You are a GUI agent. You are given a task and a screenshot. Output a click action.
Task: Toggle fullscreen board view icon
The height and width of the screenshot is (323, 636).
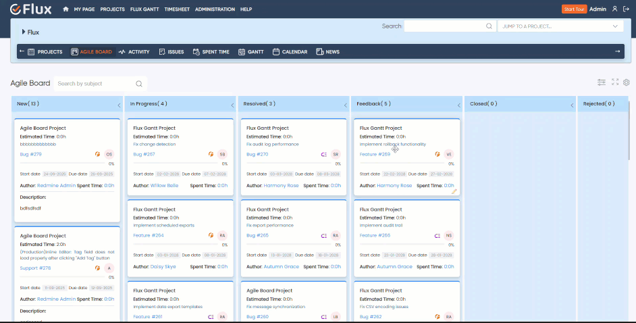pos(615,82)
